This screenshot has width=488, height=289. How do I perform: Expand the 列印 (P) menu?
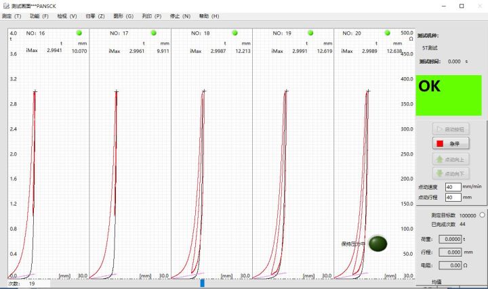152,16
